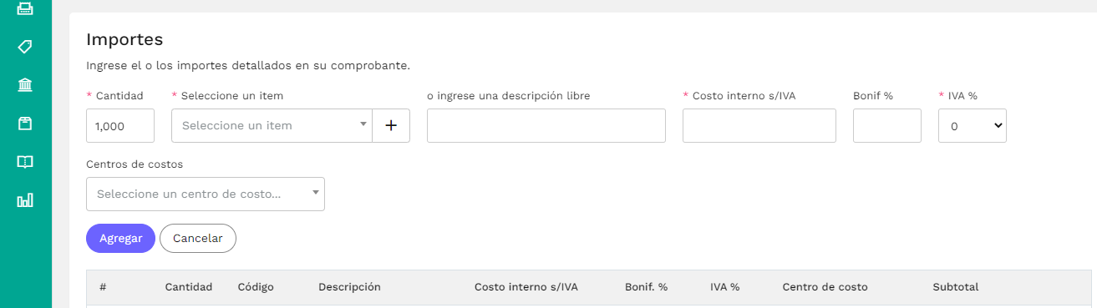The width and height of the screenshot is (1097, 308).
Task: Click the Subtotal column header
Action: point(955,287)
